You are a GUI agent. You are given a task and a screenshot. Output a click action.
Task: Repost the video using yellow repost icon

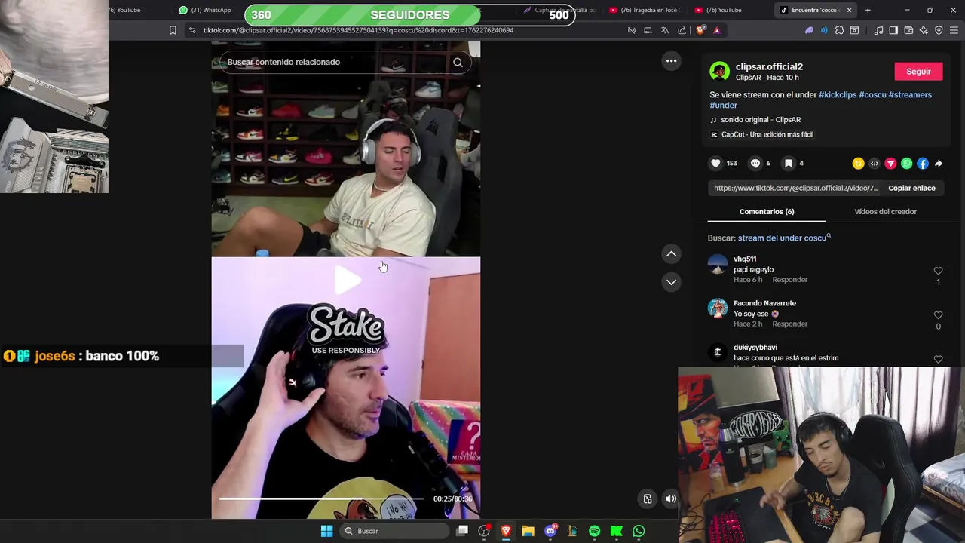pyautogui.click(x=858, y=164)
